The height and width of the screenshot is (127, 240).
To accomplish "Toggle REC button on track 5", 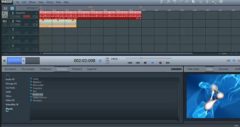I will click(x=27, y=49).
